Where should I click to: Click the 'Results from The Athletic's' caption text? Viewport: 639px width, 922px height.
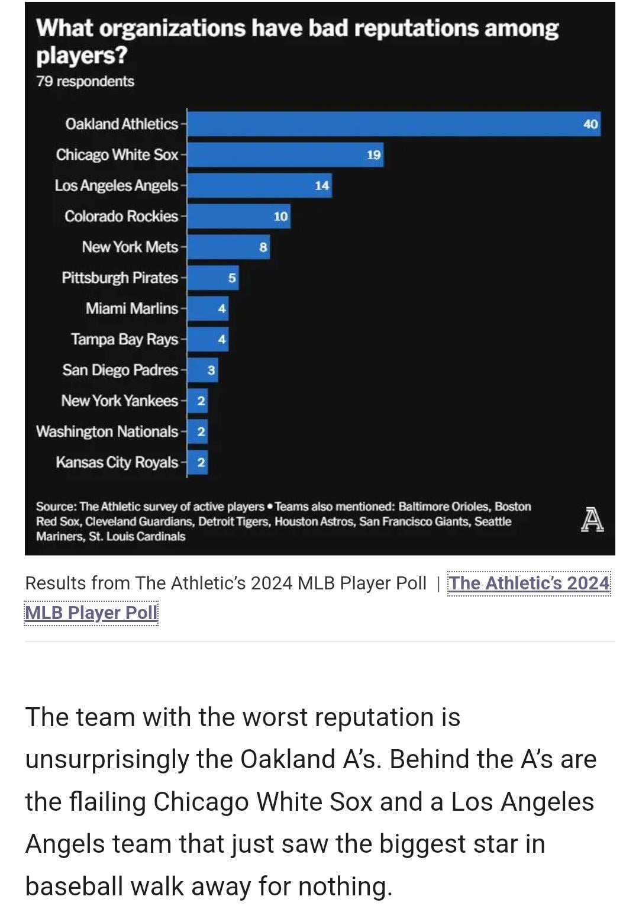tap(225, 583)
